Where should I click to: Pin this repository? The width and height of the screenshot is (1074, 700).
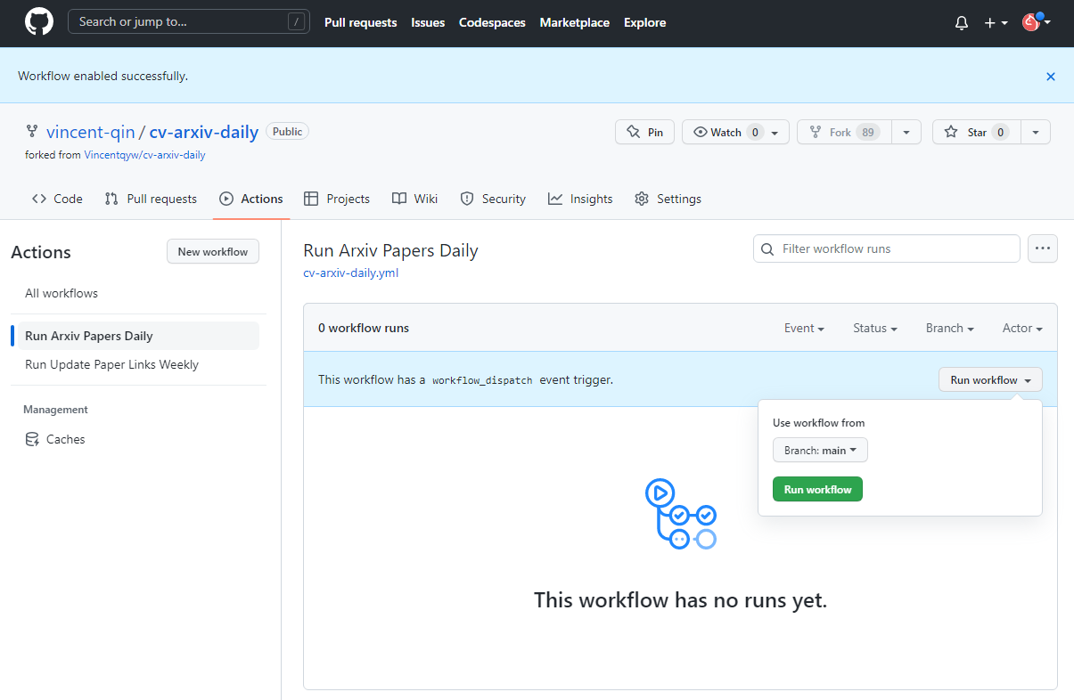[x=644, y=132]
